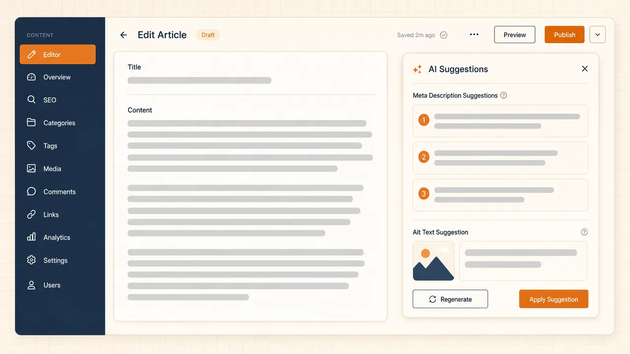Click the Links chain icon
630x354 pixels.
pos(31,214)
